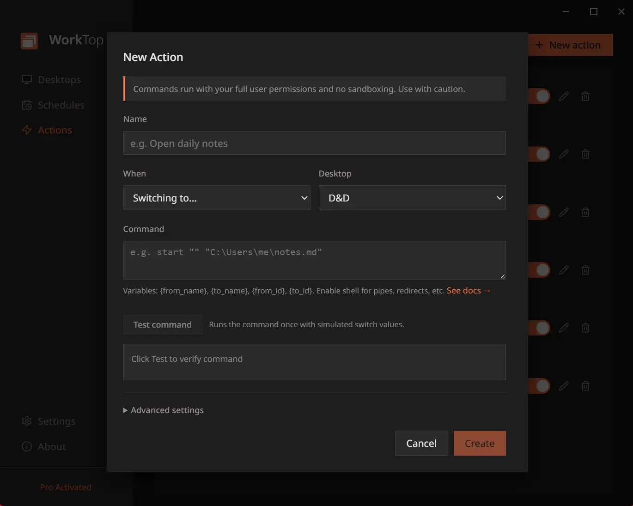Click the New action button behind the dialog
Viewport: 633px width, 506px height.
pos(571,45)
